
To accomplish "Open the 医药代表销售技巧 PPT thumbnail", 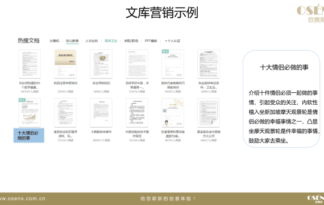I will [x=173, y=64].
